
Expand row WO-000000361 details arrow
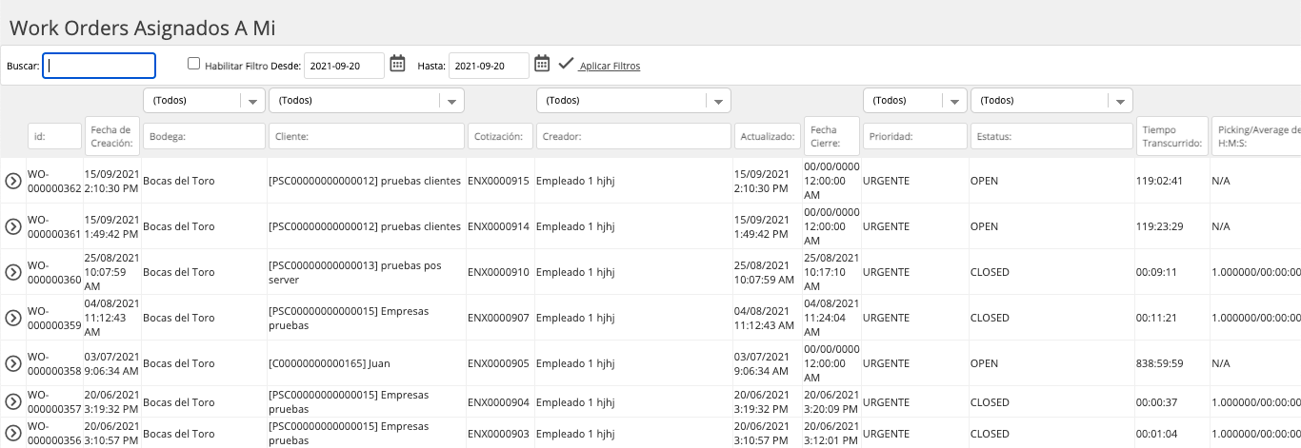pos(13,226)
